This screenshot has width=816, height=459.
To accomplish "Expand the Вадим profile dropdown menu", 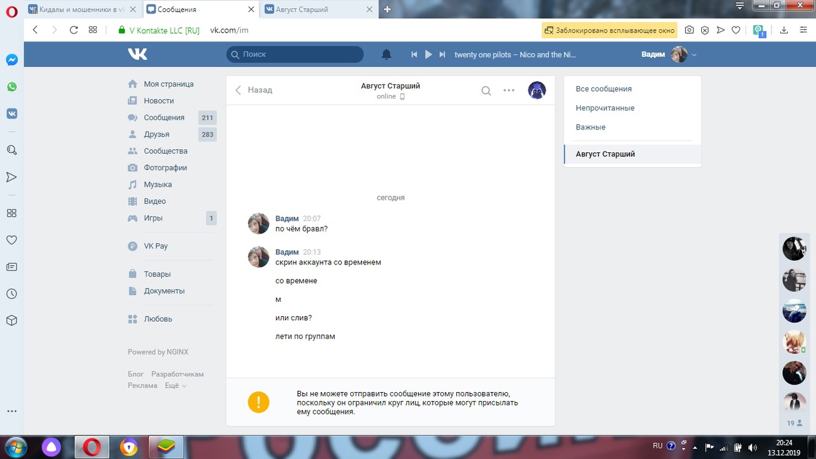I will (694, 55).
